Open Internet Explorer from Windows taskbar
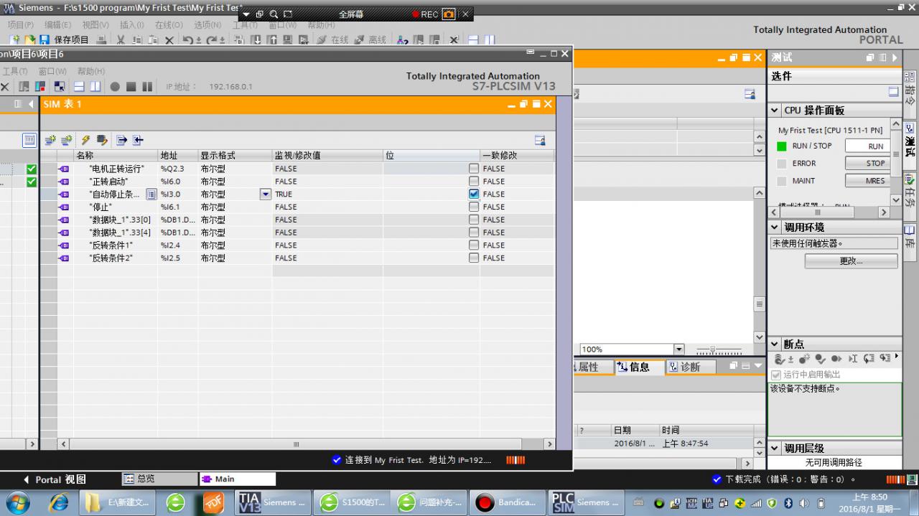919x516 pixels. tap(58, 502)
